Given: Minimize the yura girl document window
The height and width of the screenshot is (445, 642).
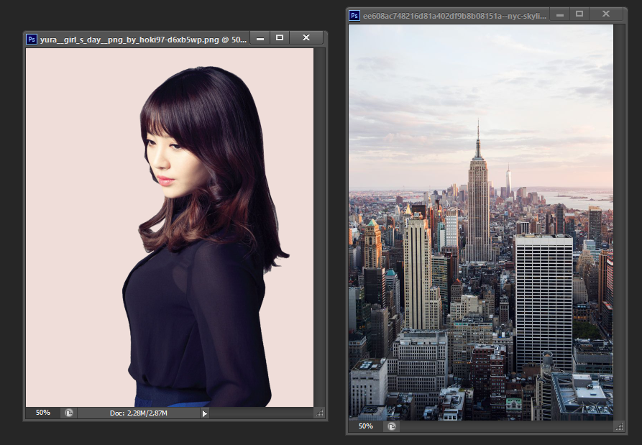Looking at the screenshot, I should (260, 38).
